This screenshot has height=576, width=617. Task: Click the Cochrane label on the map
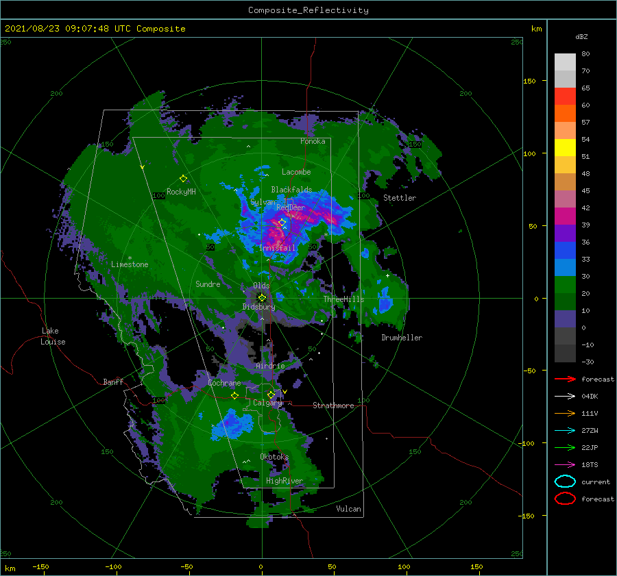(224, 383)
